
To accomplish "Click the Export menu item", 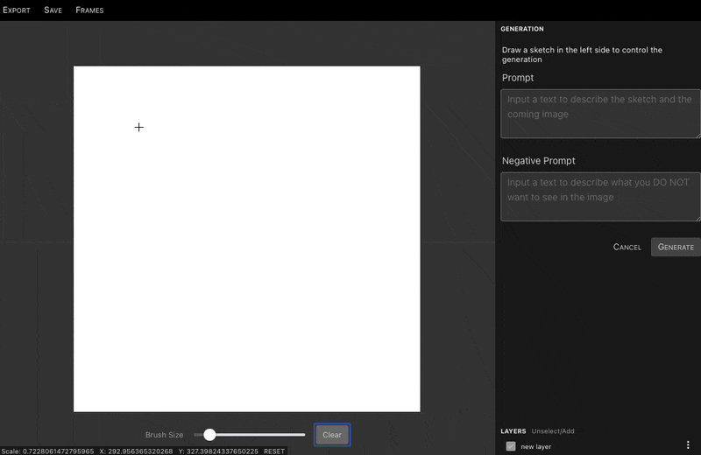I will coord(16,10).
